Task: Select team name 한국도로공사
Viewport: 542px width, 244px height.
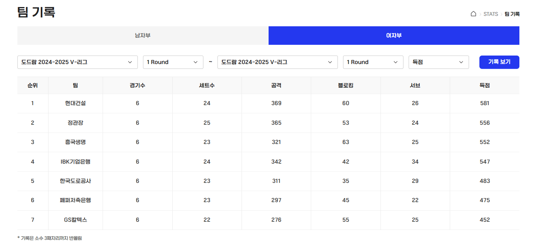Action: [x=75, y=181]
